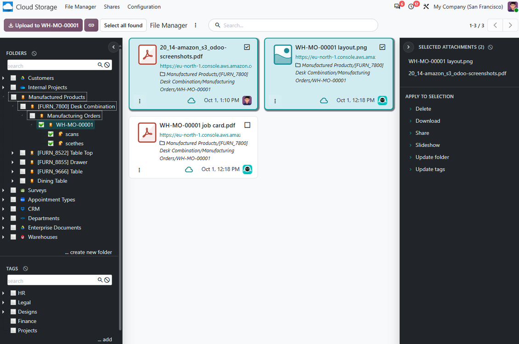
Task: Untick the scans folder checkbox
Action: point(51,134)
